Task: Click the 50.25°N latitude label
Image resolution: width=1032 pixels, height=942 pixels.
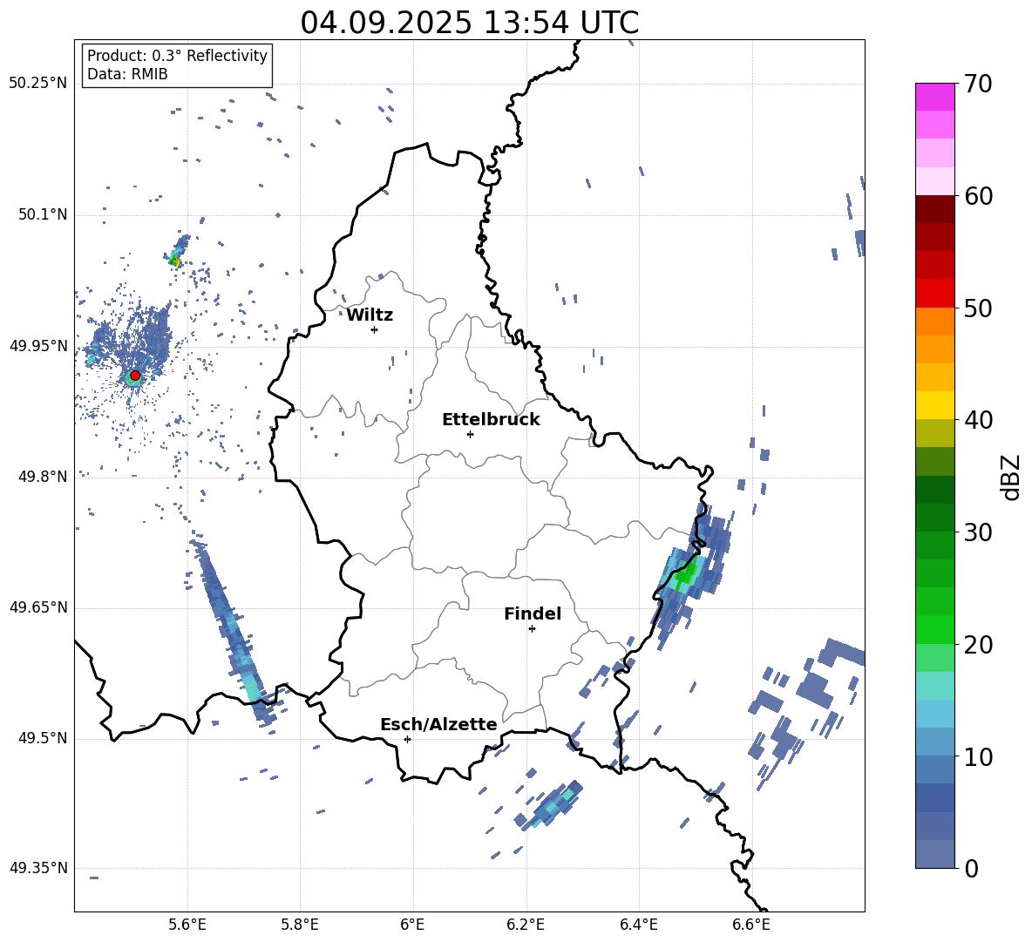Action: click(38, 84)
